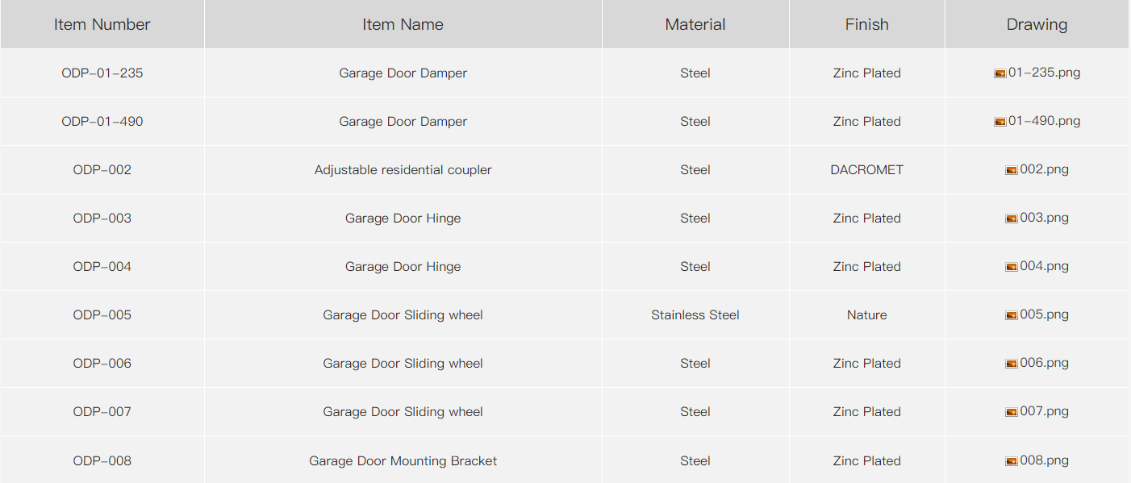
Task: Click the image icon beside 002.png
Action: coord(1012,170)
